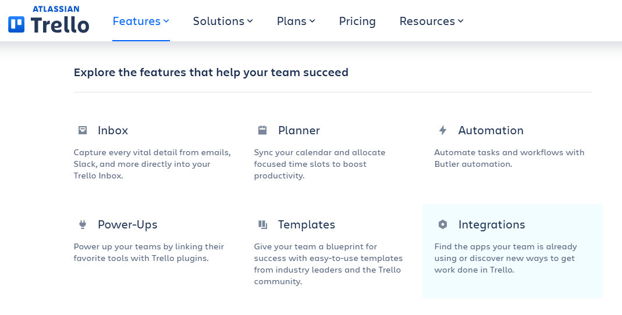Open the Power-Ups feature title
Screen dimensions: 622x315
[x=127, y=225]
